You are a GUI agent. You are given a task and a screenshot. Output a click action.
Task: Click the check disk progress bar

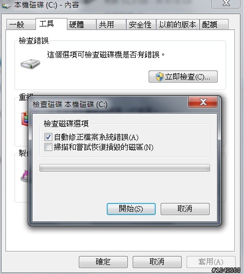(x=125, y=168)
